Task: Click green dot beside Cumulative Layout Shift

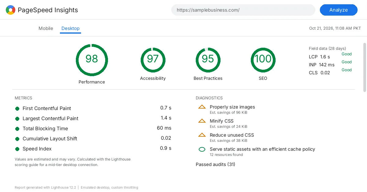Action: point(17,139)
